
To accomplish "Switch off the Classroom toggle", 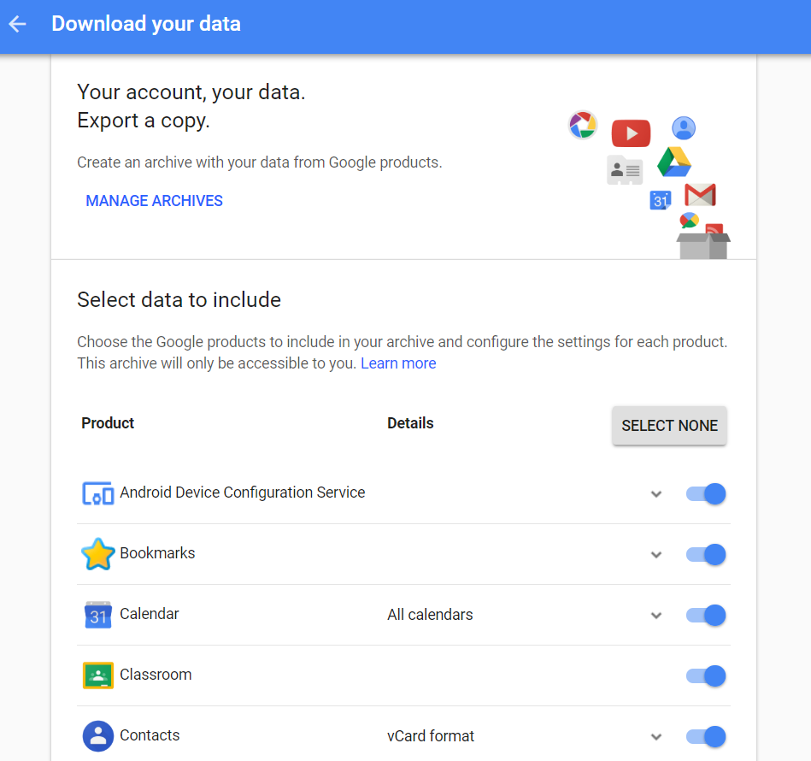I will click(x=706, y=675).
